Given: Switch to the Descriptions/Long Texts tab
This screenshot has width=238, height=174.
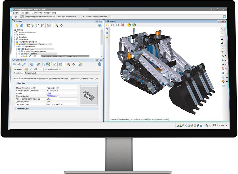Looking at the screenshot, I should [79, 79].
